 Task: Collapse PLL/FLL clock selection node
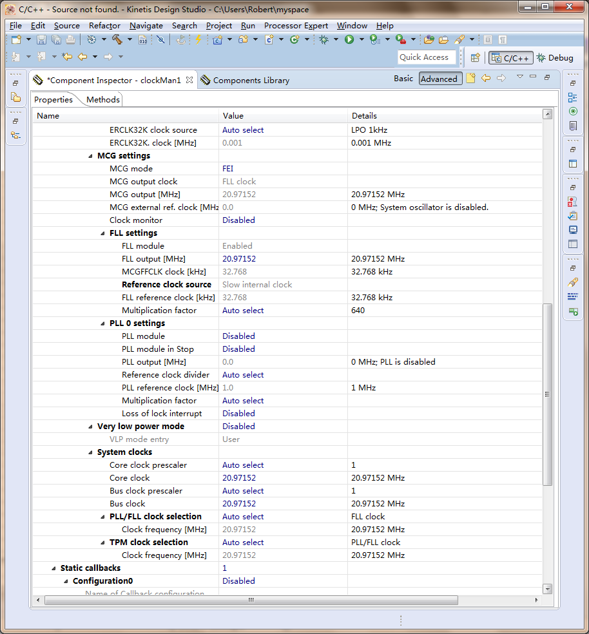(x=102, y=517)
